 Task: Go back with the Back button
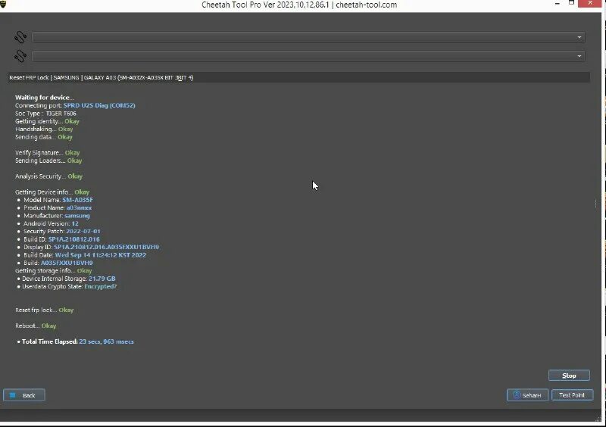(x=24, y=395)
